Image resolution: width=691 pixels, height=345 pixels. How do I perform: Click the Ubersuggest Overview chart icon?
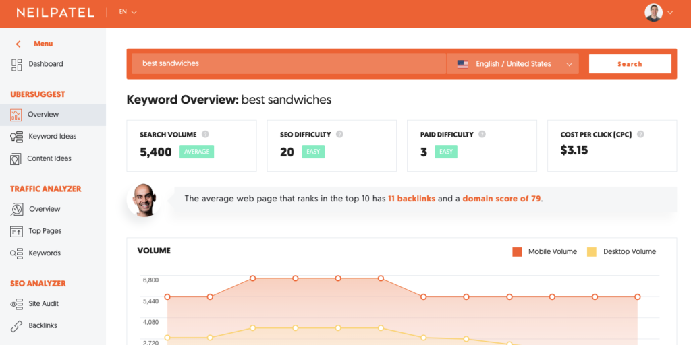pos(16,115)
